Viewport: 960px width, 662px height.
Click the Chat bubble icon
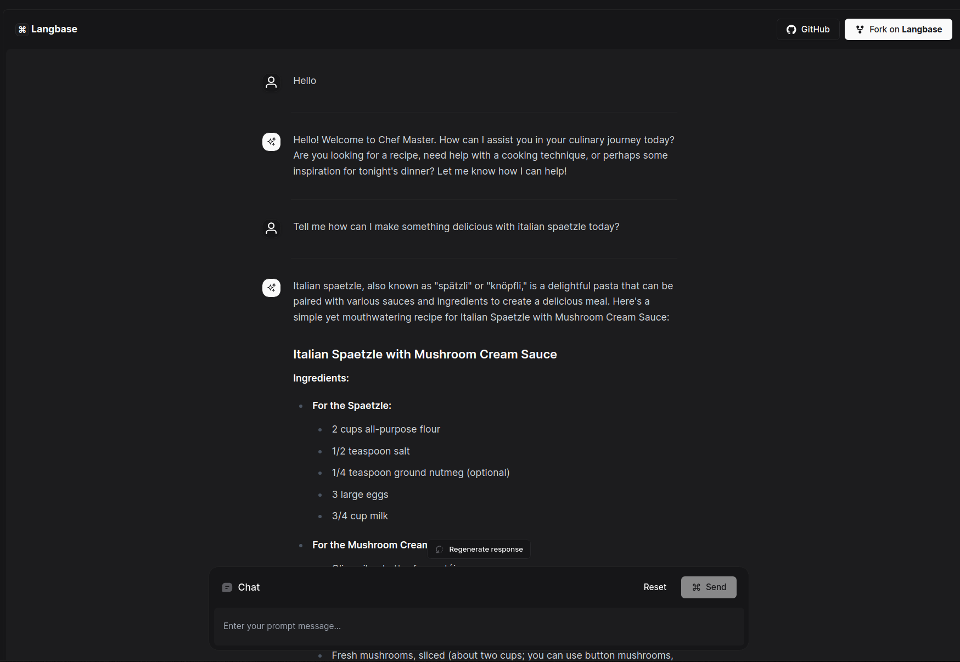[227, 587]
